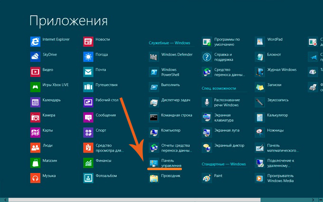Launch the Игры Xbox LIVE icon

click(35, 87)
